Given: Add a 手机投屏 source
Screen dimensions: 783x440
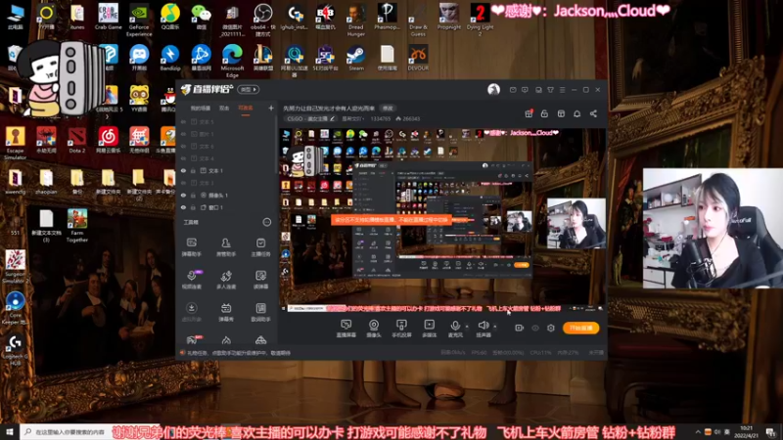Looking at the screenshot, I should coord(401,329).
